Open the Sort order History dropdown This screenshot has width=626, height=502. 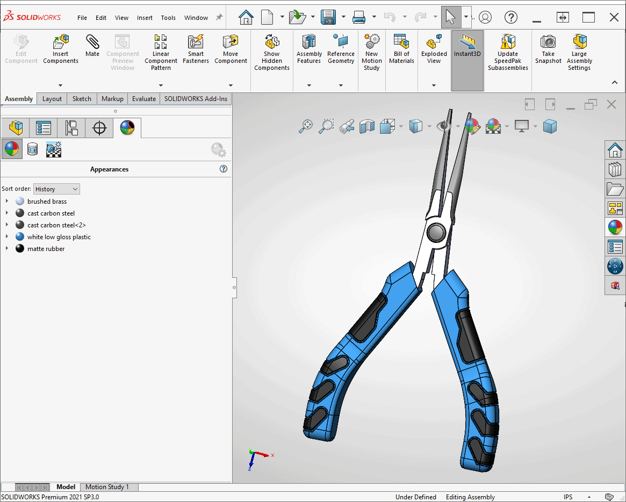pos(56,189)
